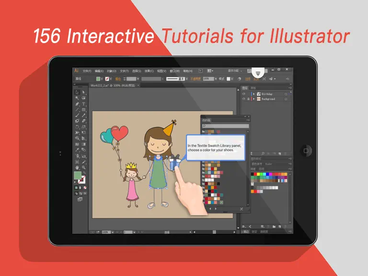Select the Scale tool

83,126
